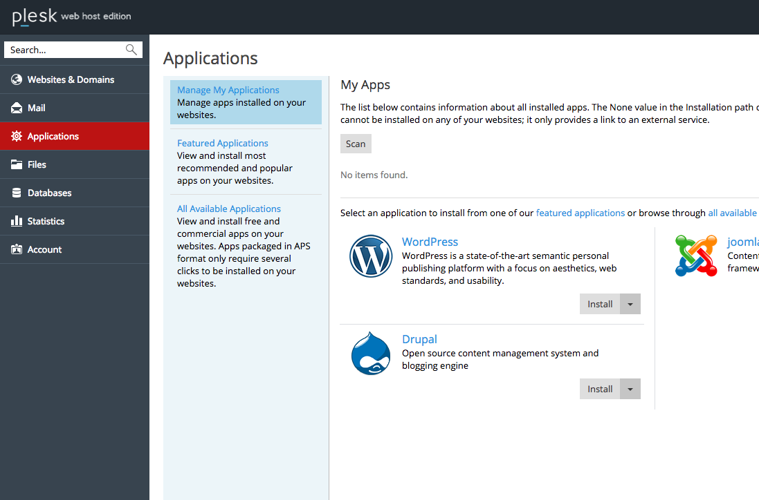Click the Joomla logo icon
Screen dimensions: 759x500
(696, 256)
